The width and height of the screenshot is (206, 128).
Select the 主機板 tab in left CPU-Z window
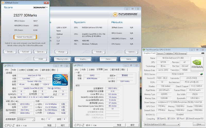[x=22, y=70]
